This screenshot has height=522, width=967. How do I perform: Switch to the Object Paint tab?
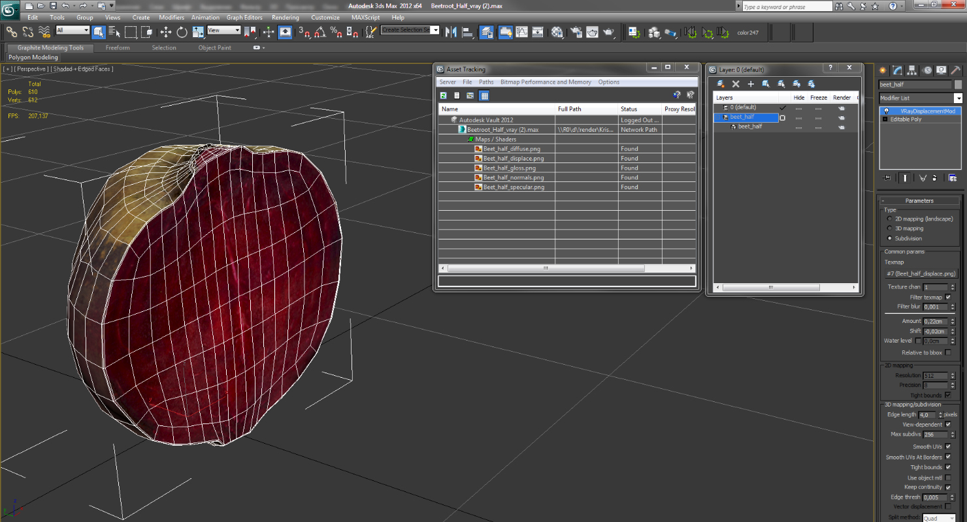tap(215, 48)
